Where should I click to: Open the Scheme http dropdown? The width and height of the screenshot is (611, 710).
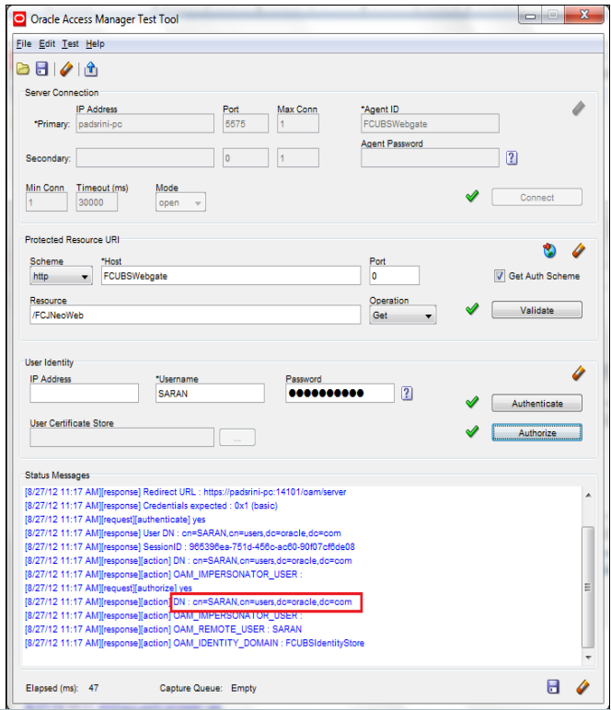pyautogui.click(x=61, y=276)
